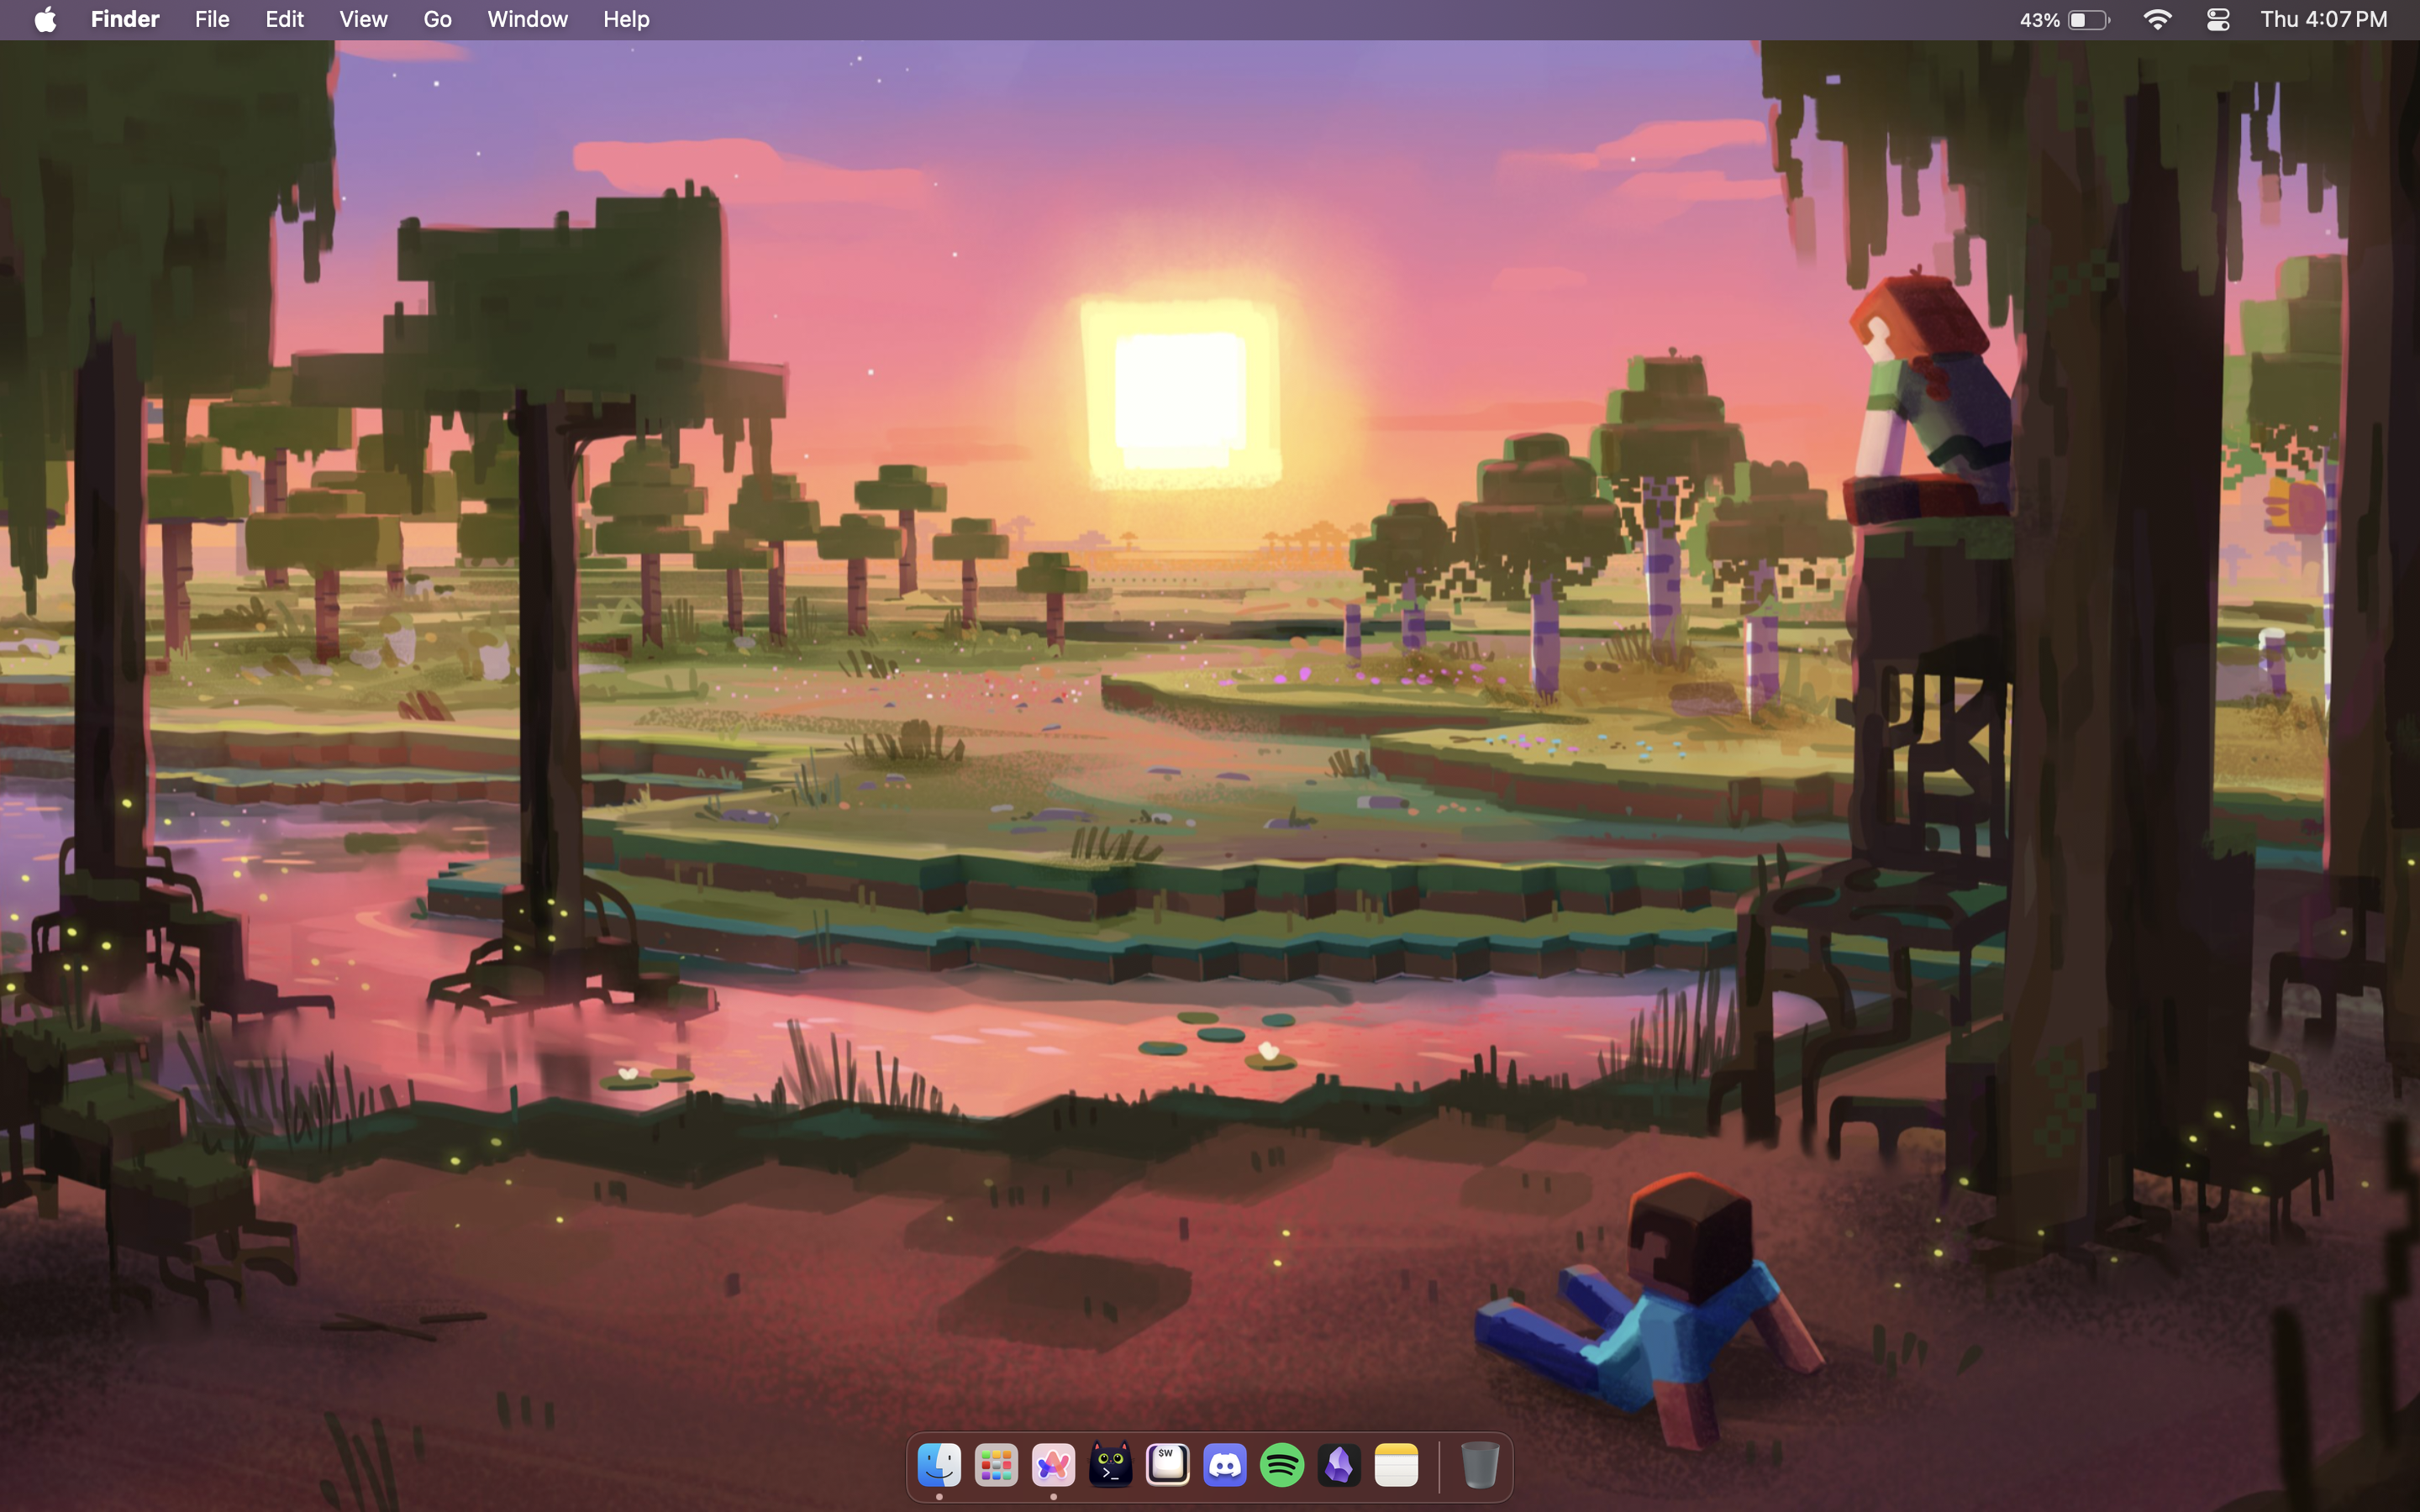Open Discord from the Dock
Viewport: 2420px width, 1512px height.
[1225, 1466]
